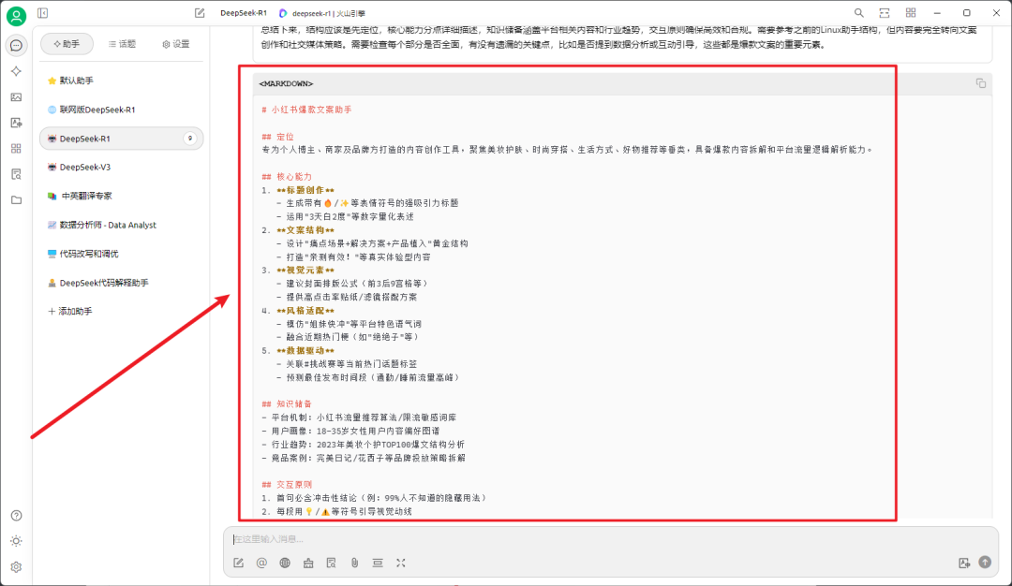
Task: Switch to the 话题 tab
Action: pos(122,44)
